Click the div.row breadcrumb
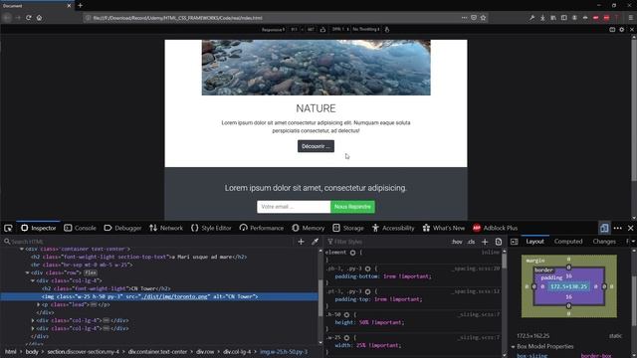 pos(205,351)
